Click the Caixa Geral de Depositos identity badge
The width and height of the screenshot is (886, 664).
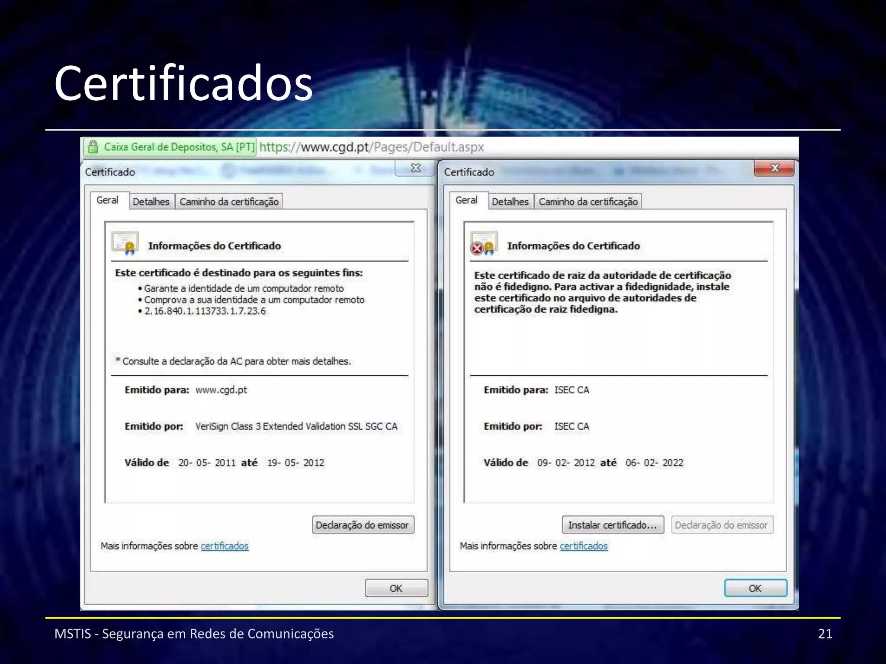tap(170, 147)
